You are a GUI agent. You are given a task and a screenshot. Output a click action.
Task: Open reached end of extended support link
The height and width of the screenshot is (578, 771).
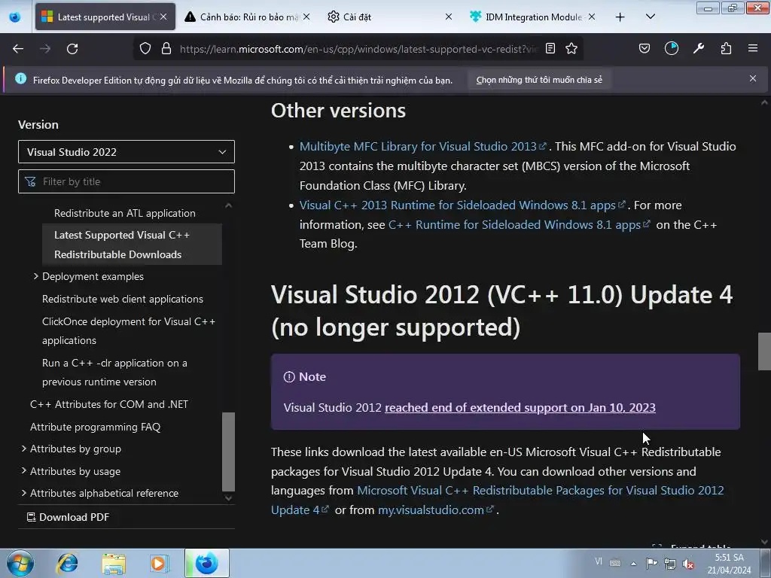tap(520, 407)
